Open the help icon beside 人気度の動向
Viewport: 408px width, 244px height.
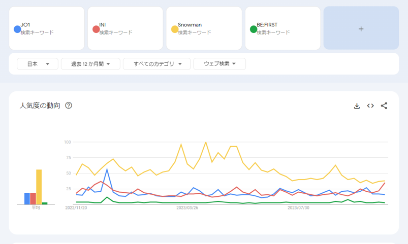click(x=69, y=106)
